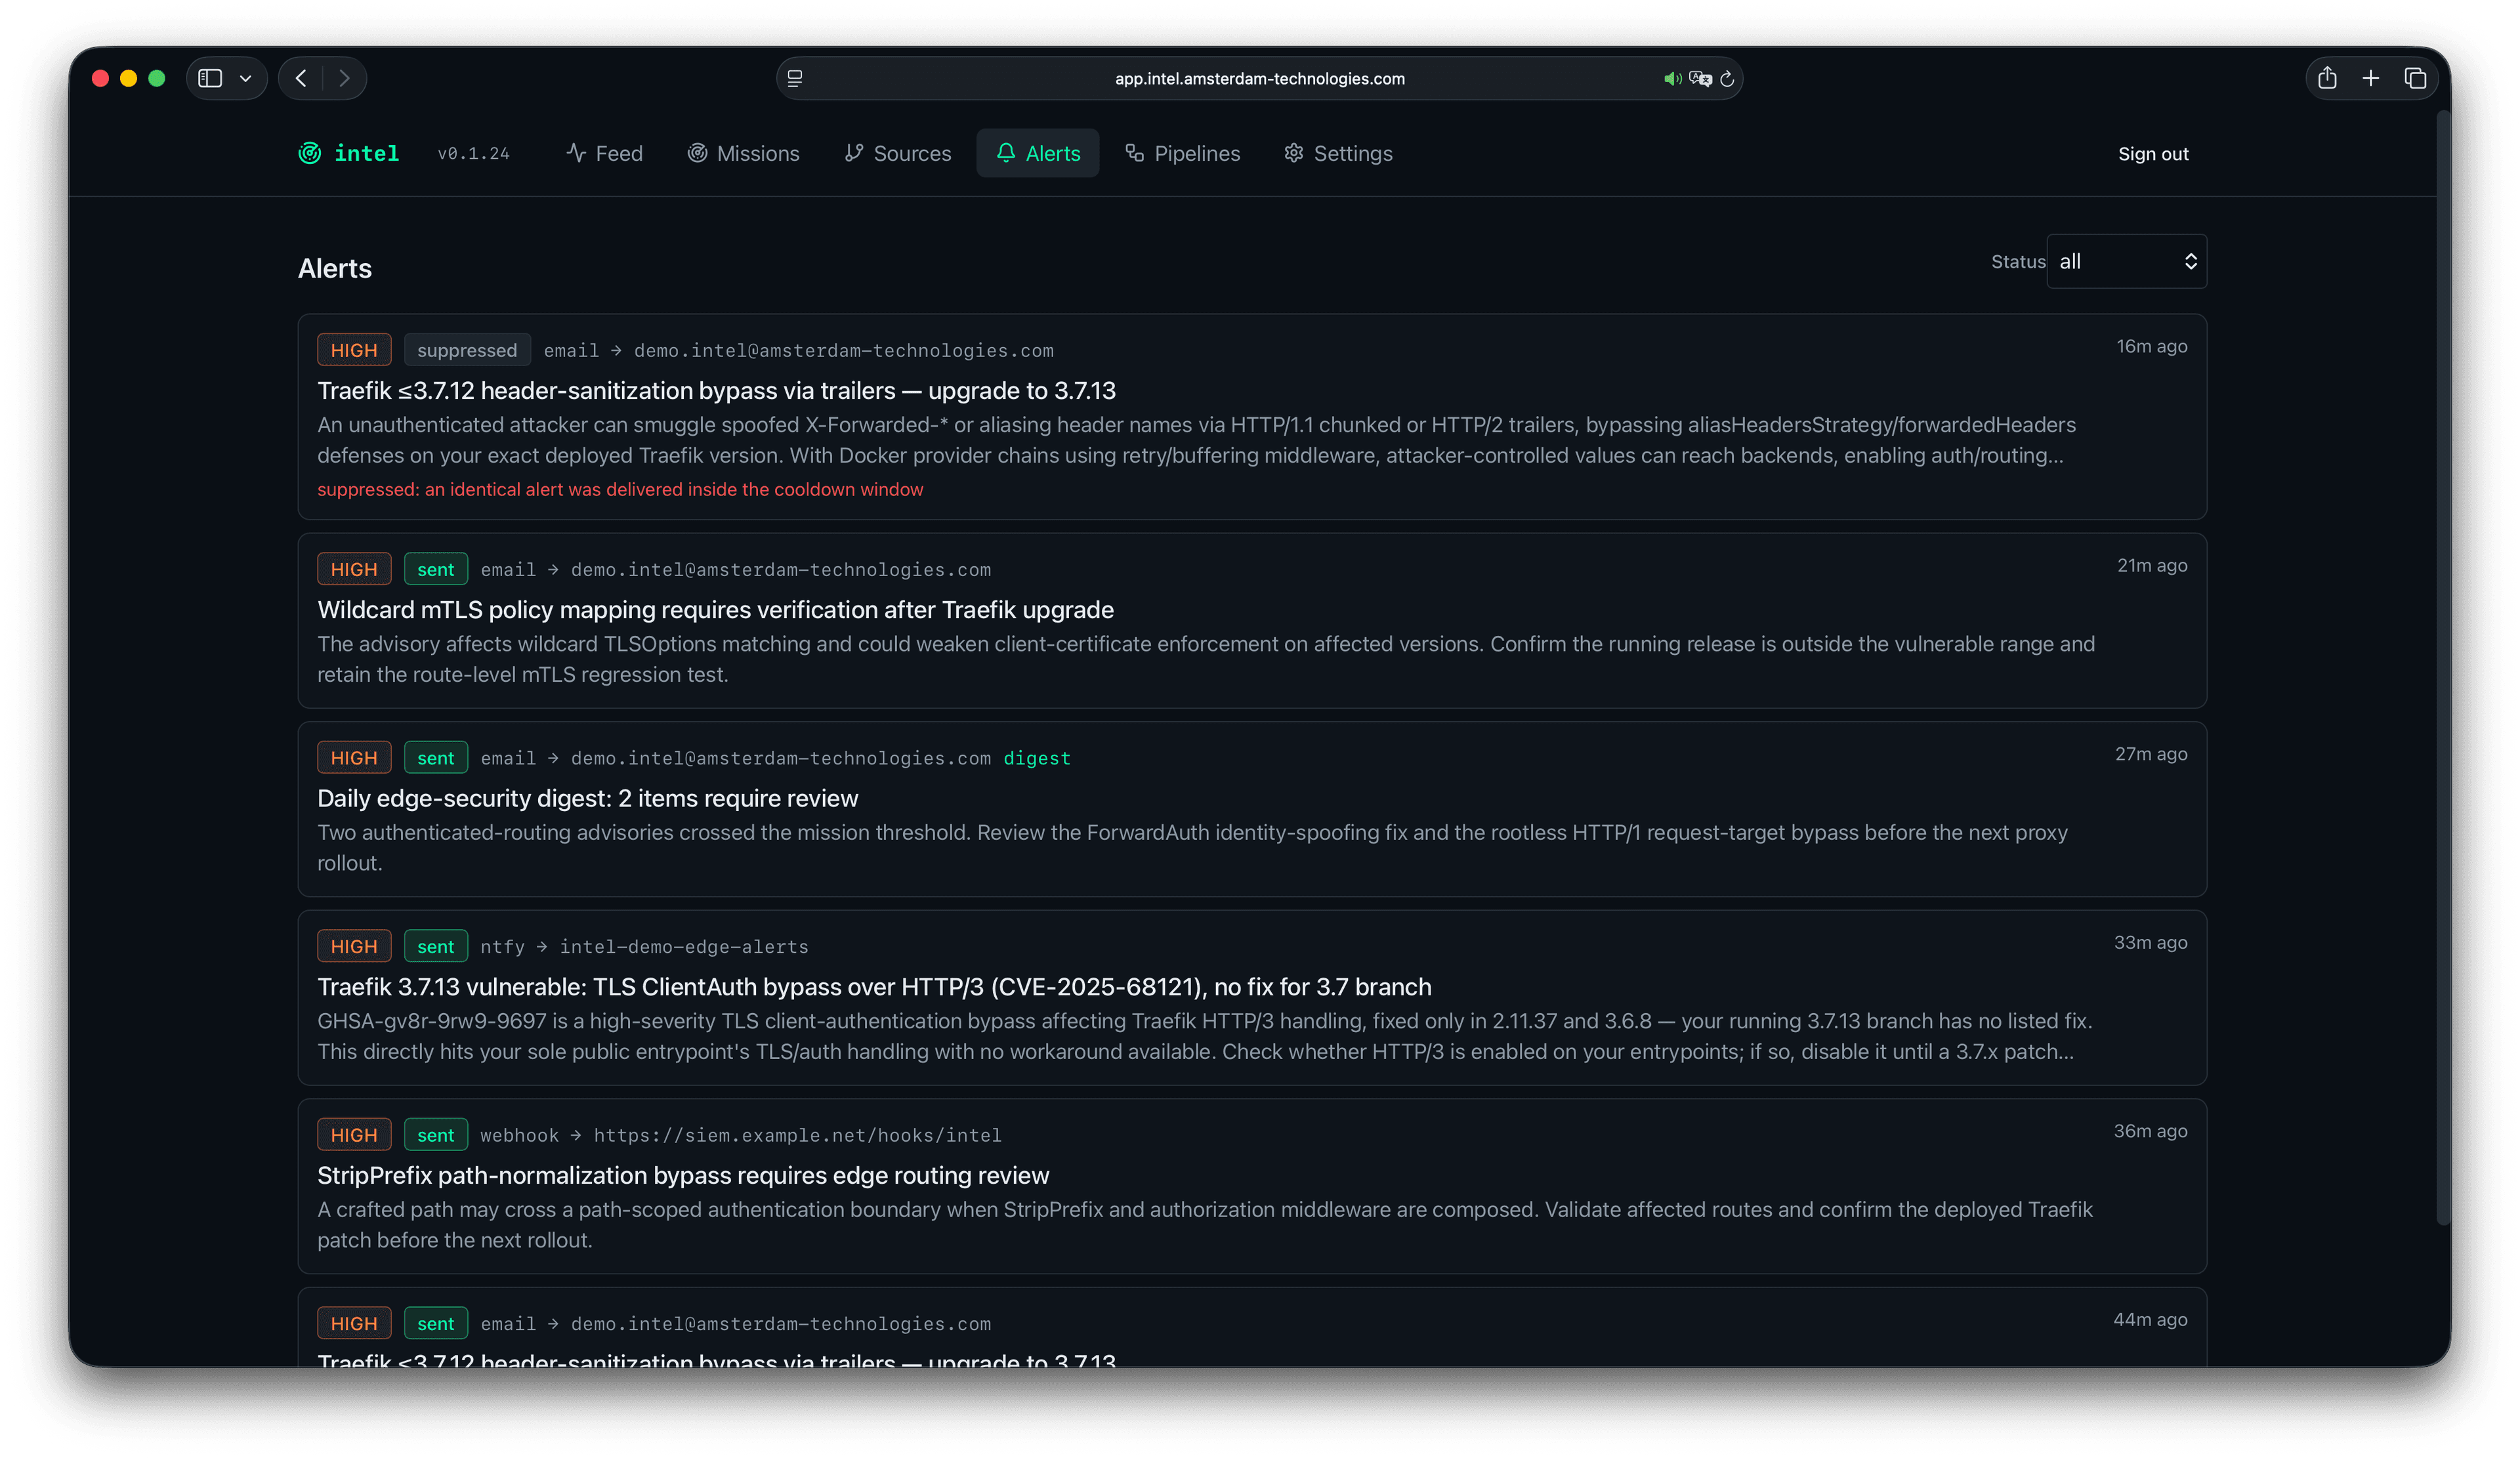Go back with the browser back arrow
The height and width of the screenshot is (1458, 2520).
click(x=301, y=78)
